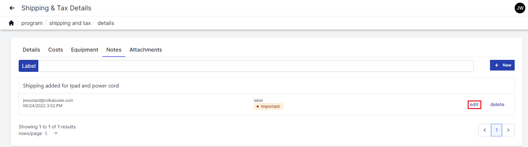Click the Notes tab
The width and height of the screenshot is (528, 147).
[x=114, y=50]
